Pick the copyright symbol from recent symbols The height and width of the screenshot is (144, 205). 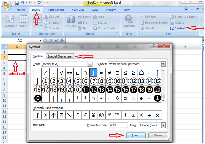point(101,115)
